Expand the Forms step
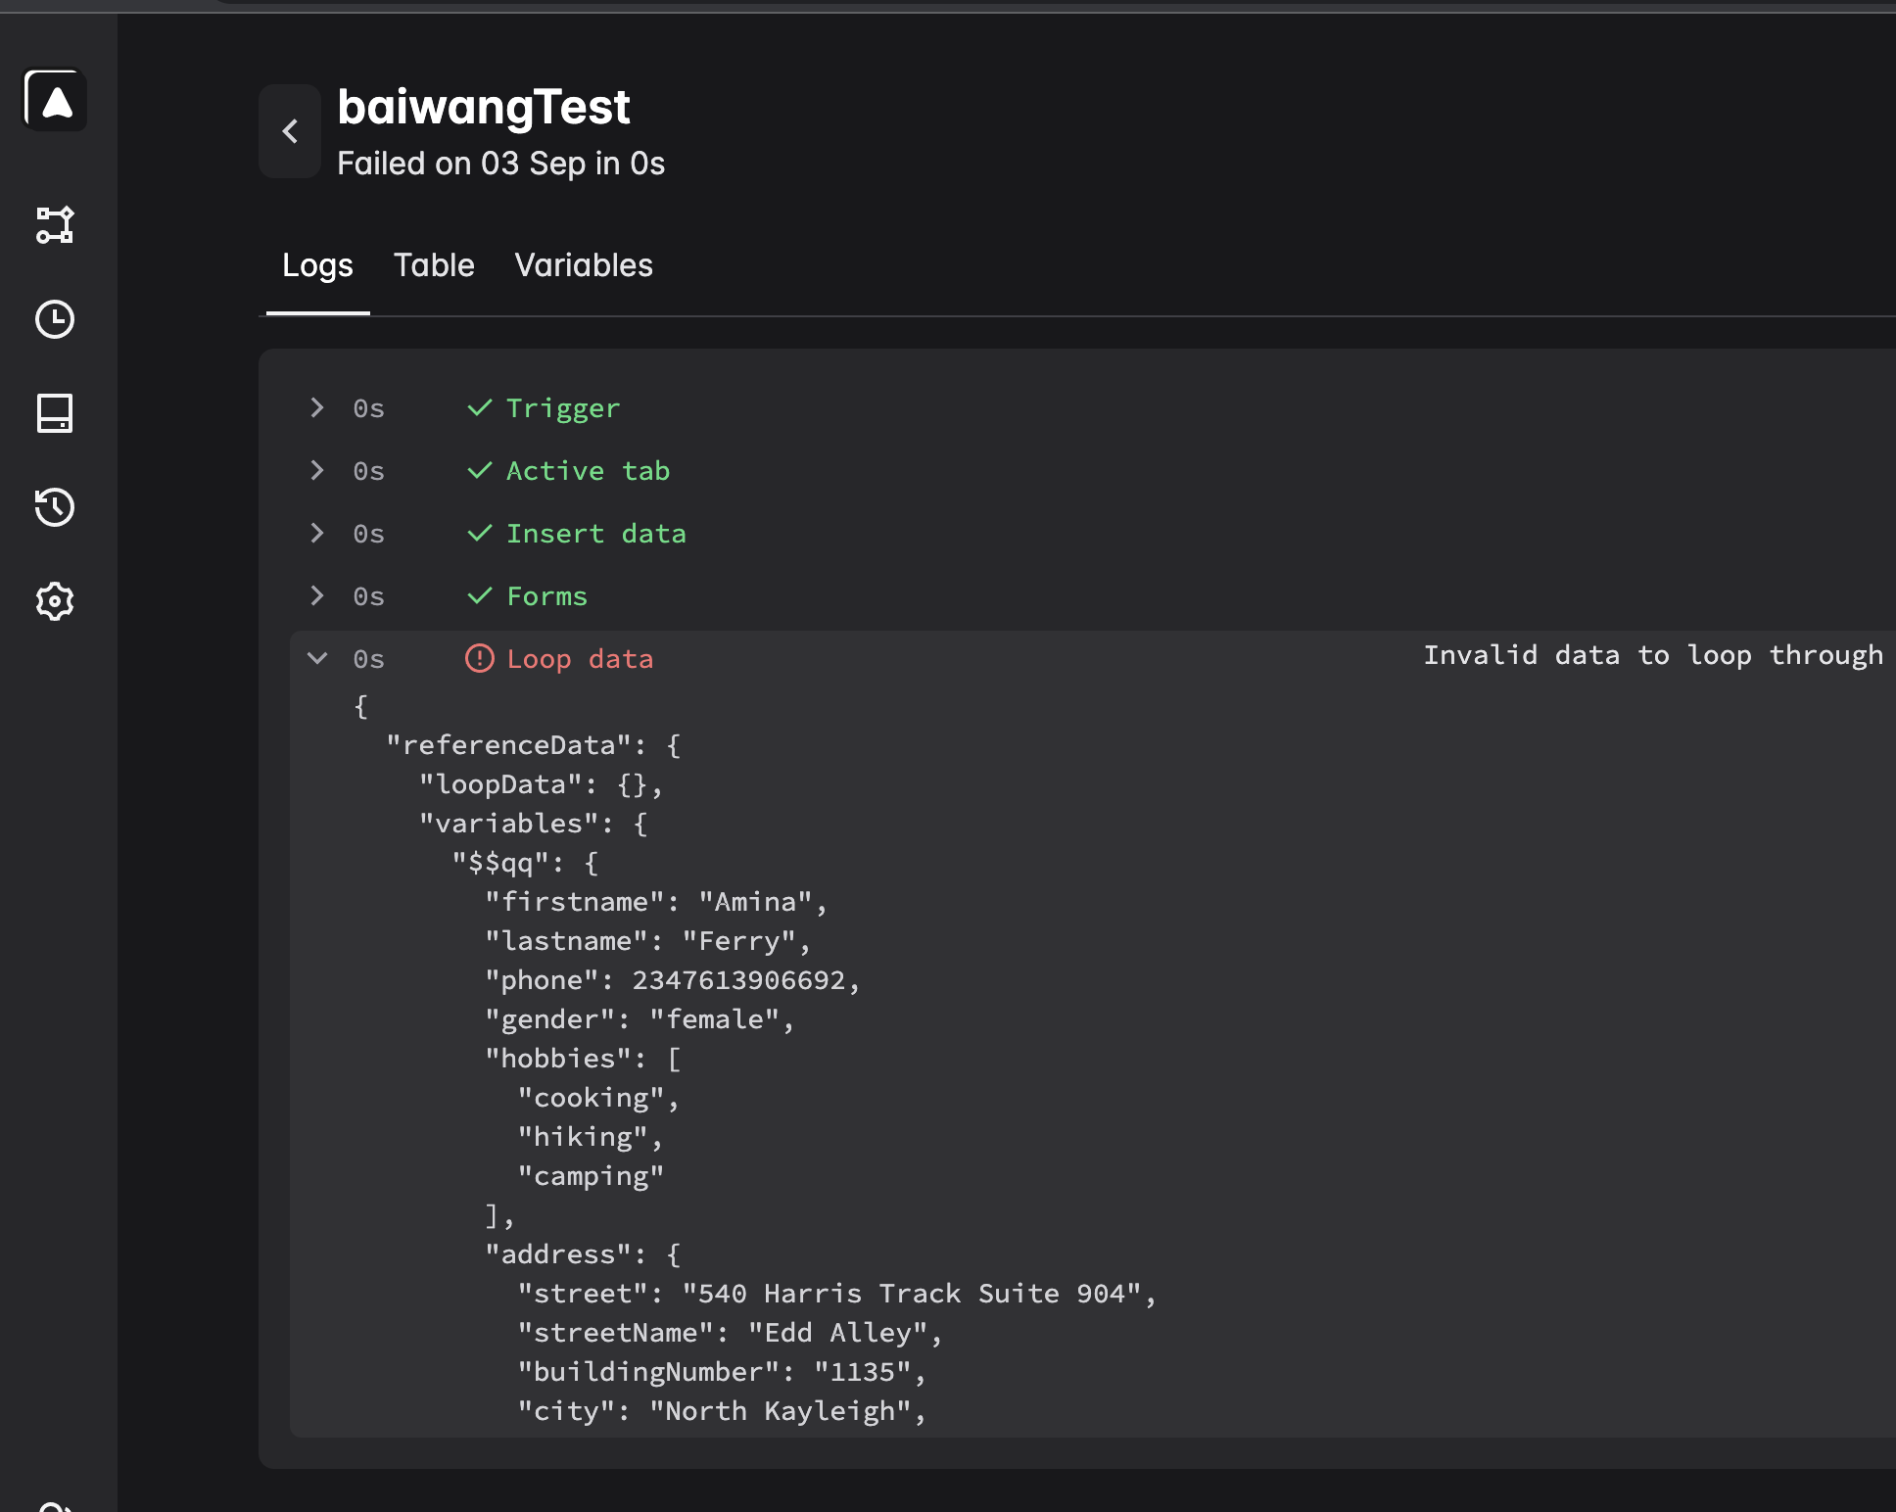 [x=316, y=595]
